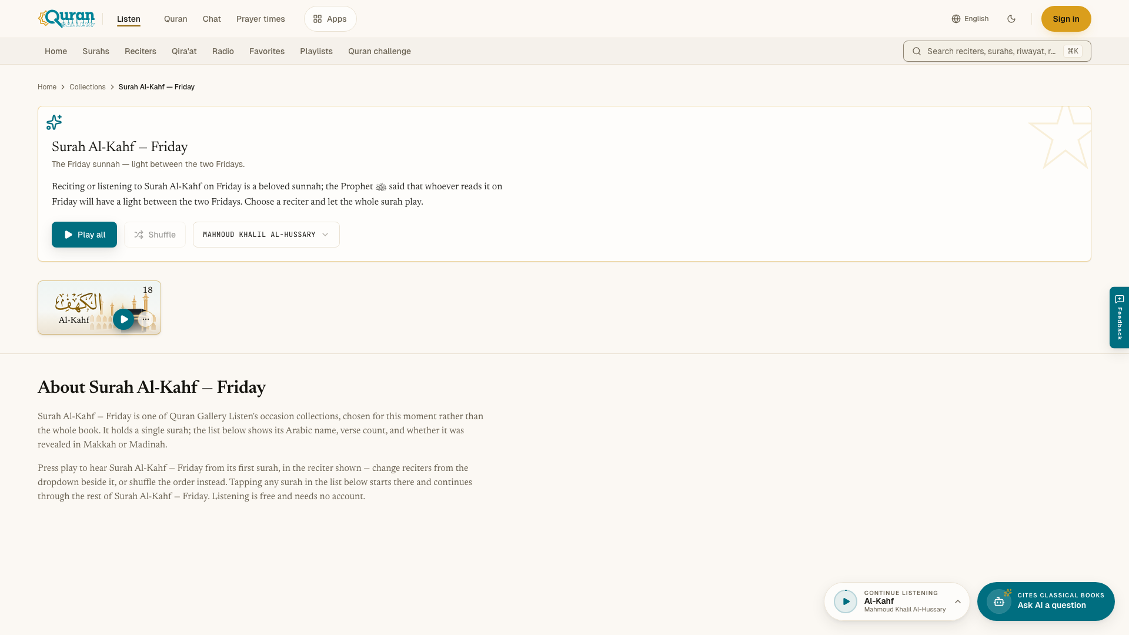Open the Al-Kahf surah card thumbnail
Image resolution: width=1129 pixels, height=635 pixels.
(99, 308)
